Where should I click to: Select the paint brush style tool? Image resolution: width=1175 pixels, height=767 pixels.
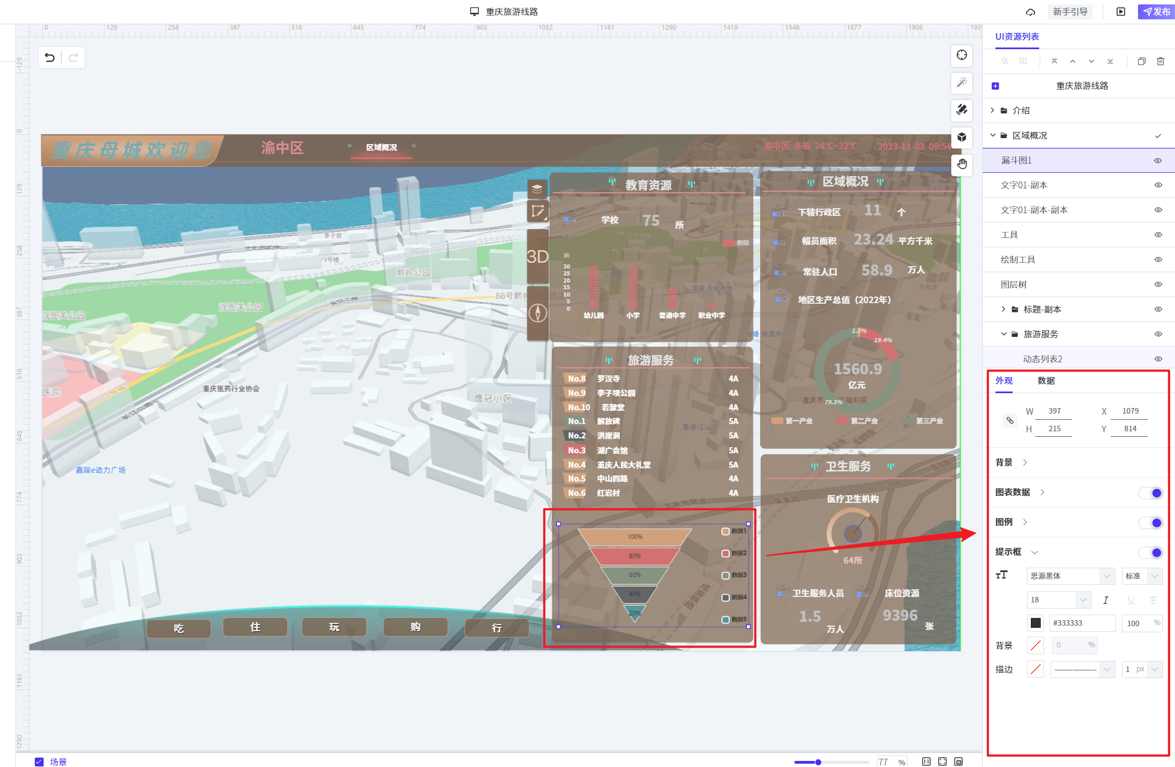962,109
